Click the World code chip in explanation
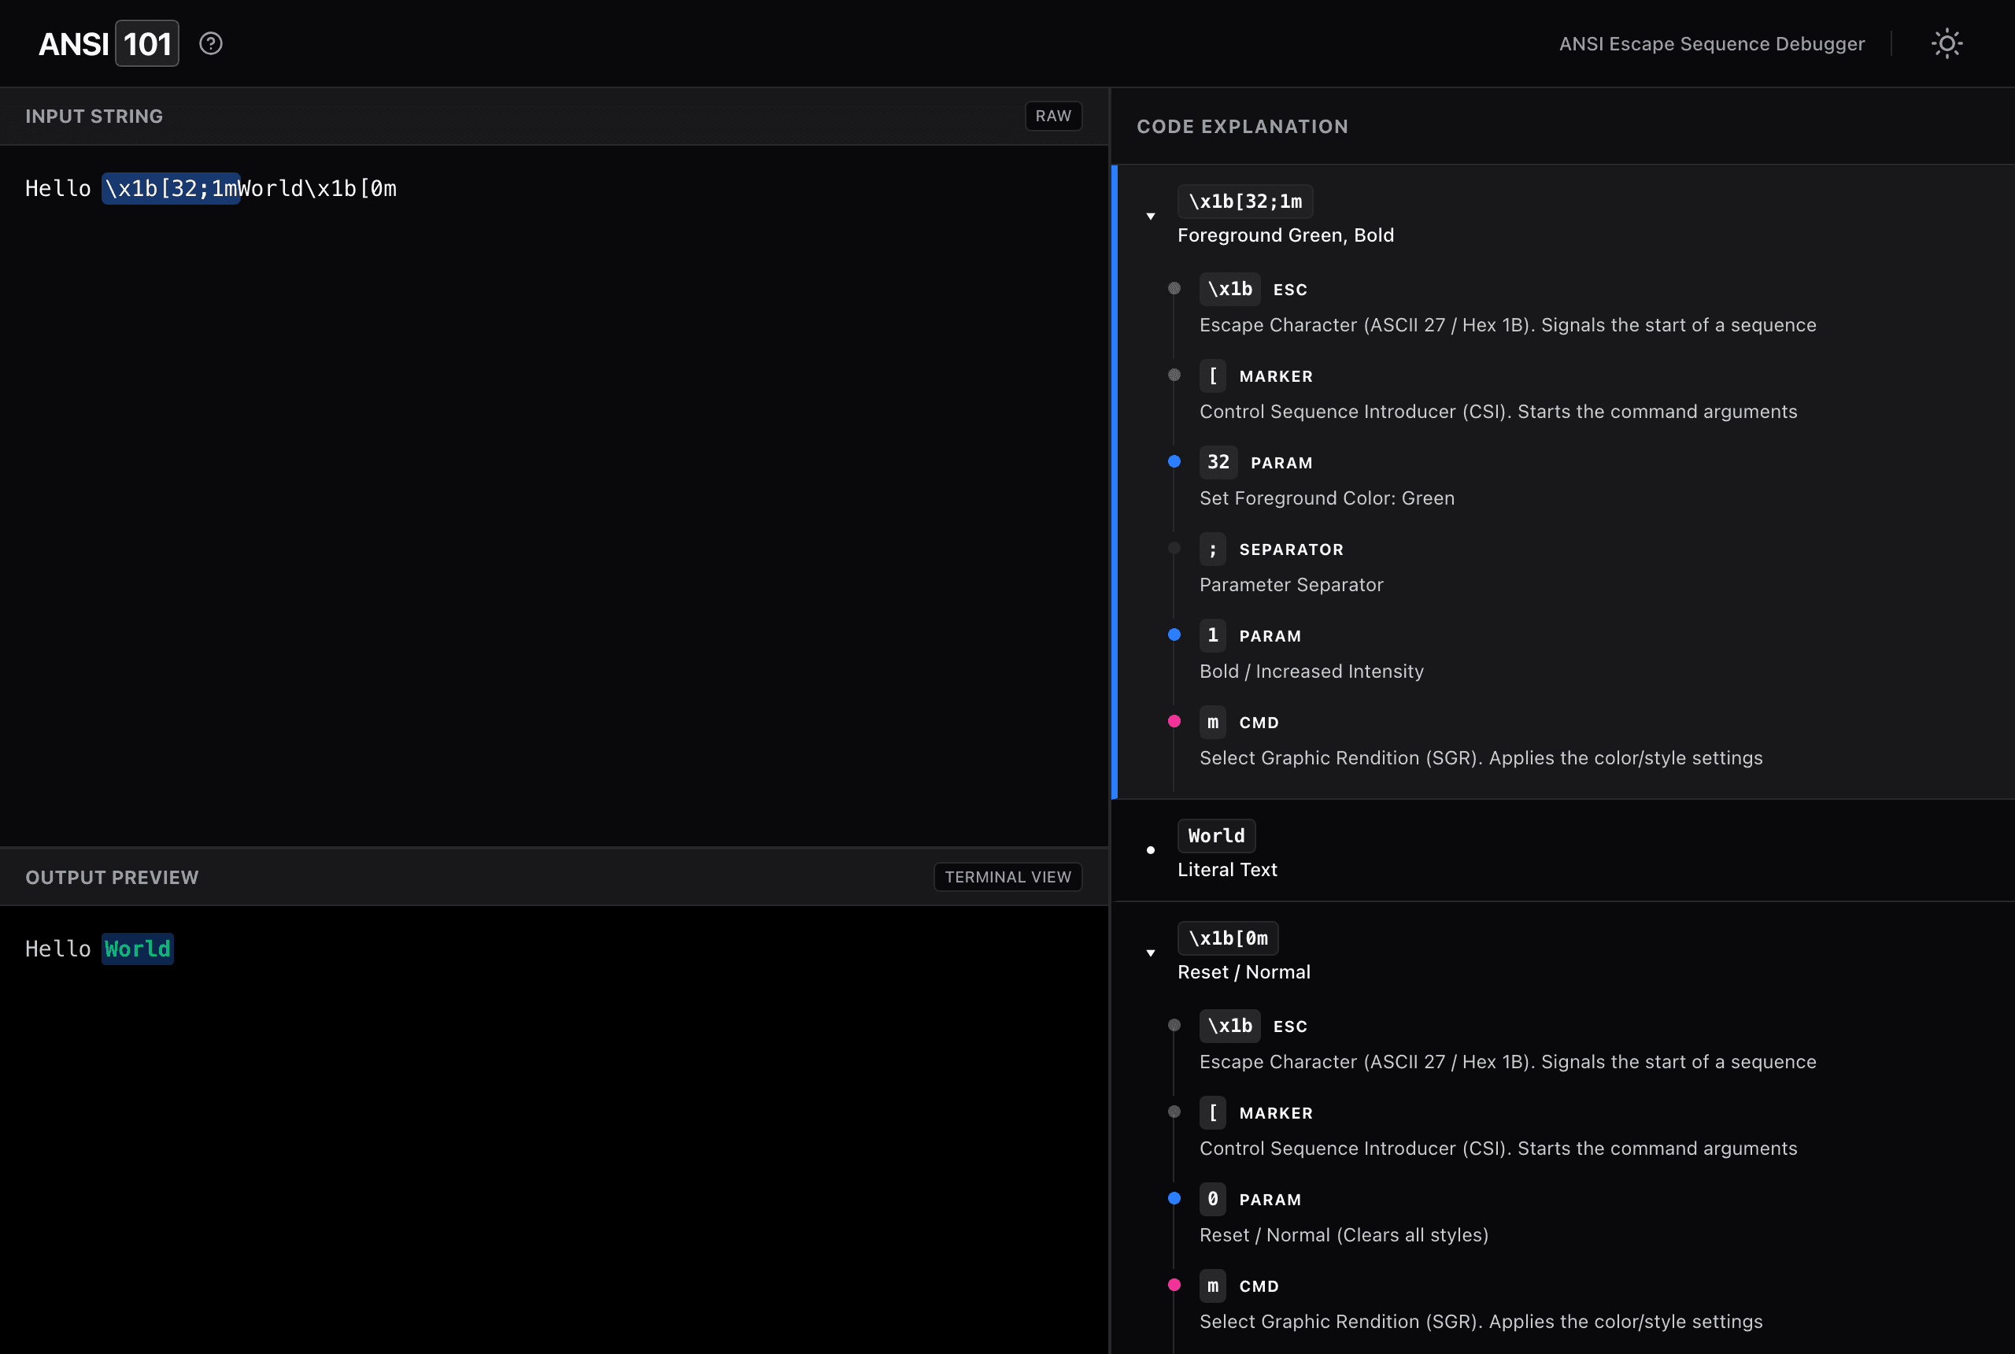The height and width of the screenshot is (1354, 2015). [1216, 836]
